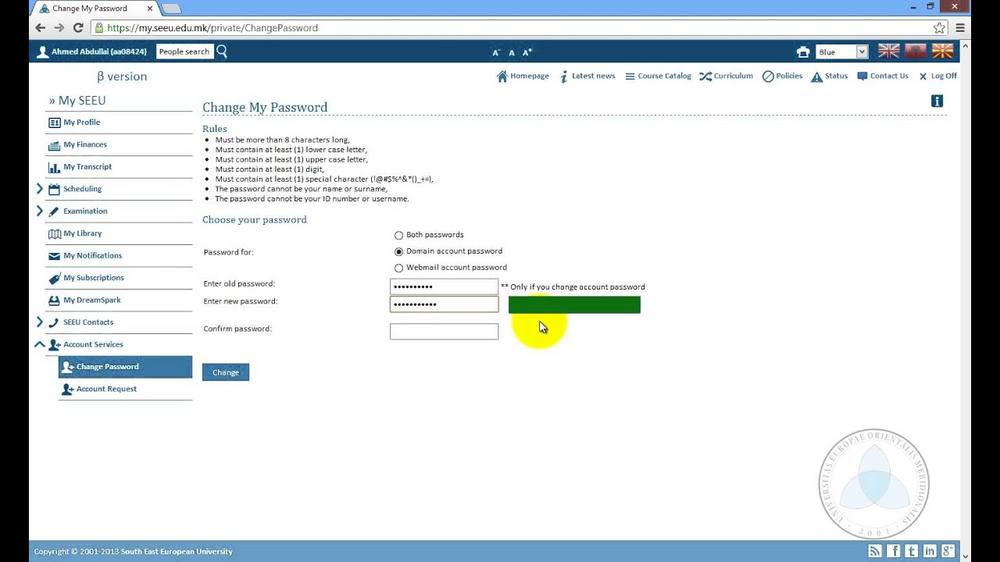Viewport: 1000px width, 562px height.
Task: Open My DreamSpark in sidebar
Action: [91, 300]
